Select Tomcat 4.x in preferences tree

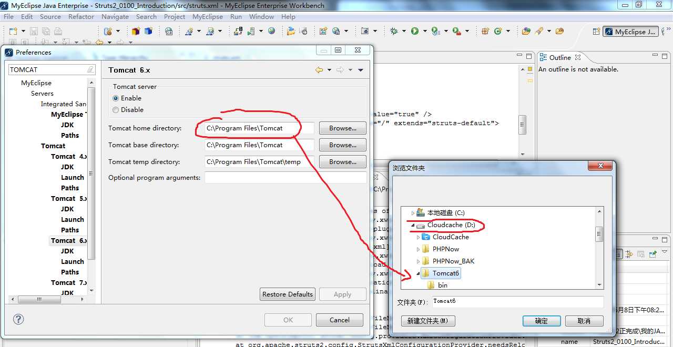coord(69,157)
